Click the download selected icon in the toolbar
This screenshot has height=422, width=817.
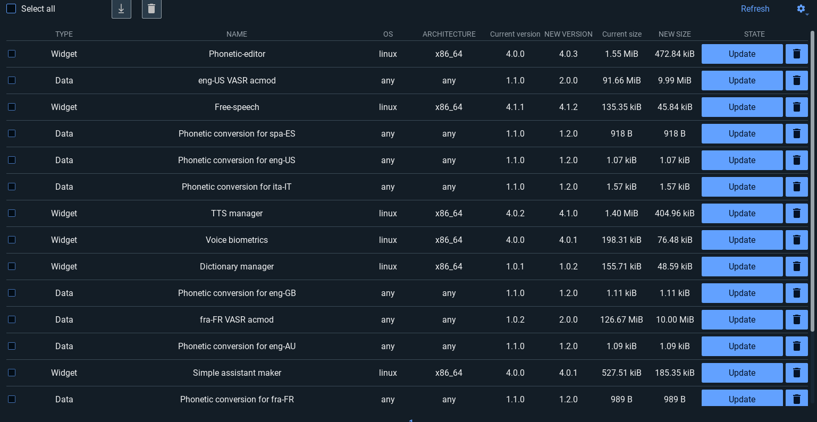click(121, 9)
